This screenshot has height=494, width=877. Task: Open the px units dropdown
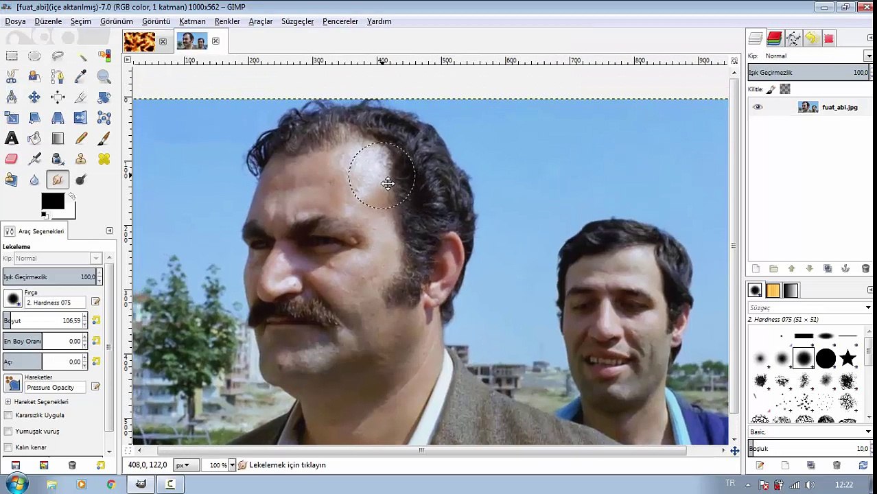(x=183, y=465)
